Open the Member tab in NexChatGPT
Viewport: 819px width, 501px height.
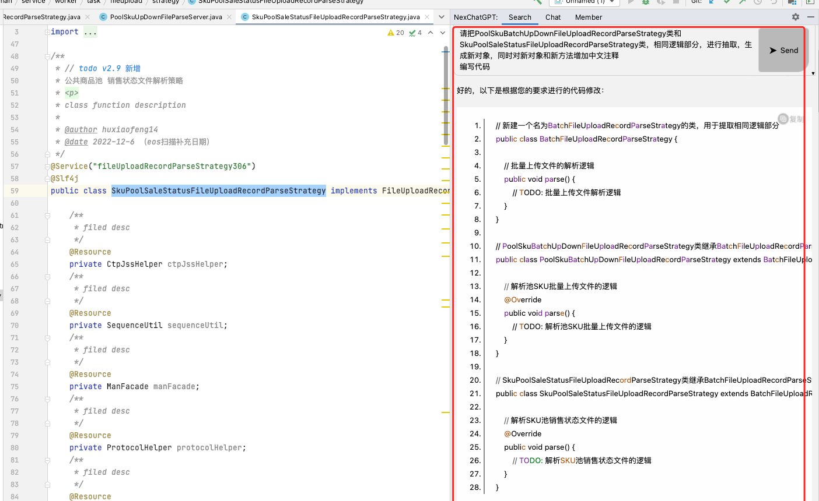point(589,17)
